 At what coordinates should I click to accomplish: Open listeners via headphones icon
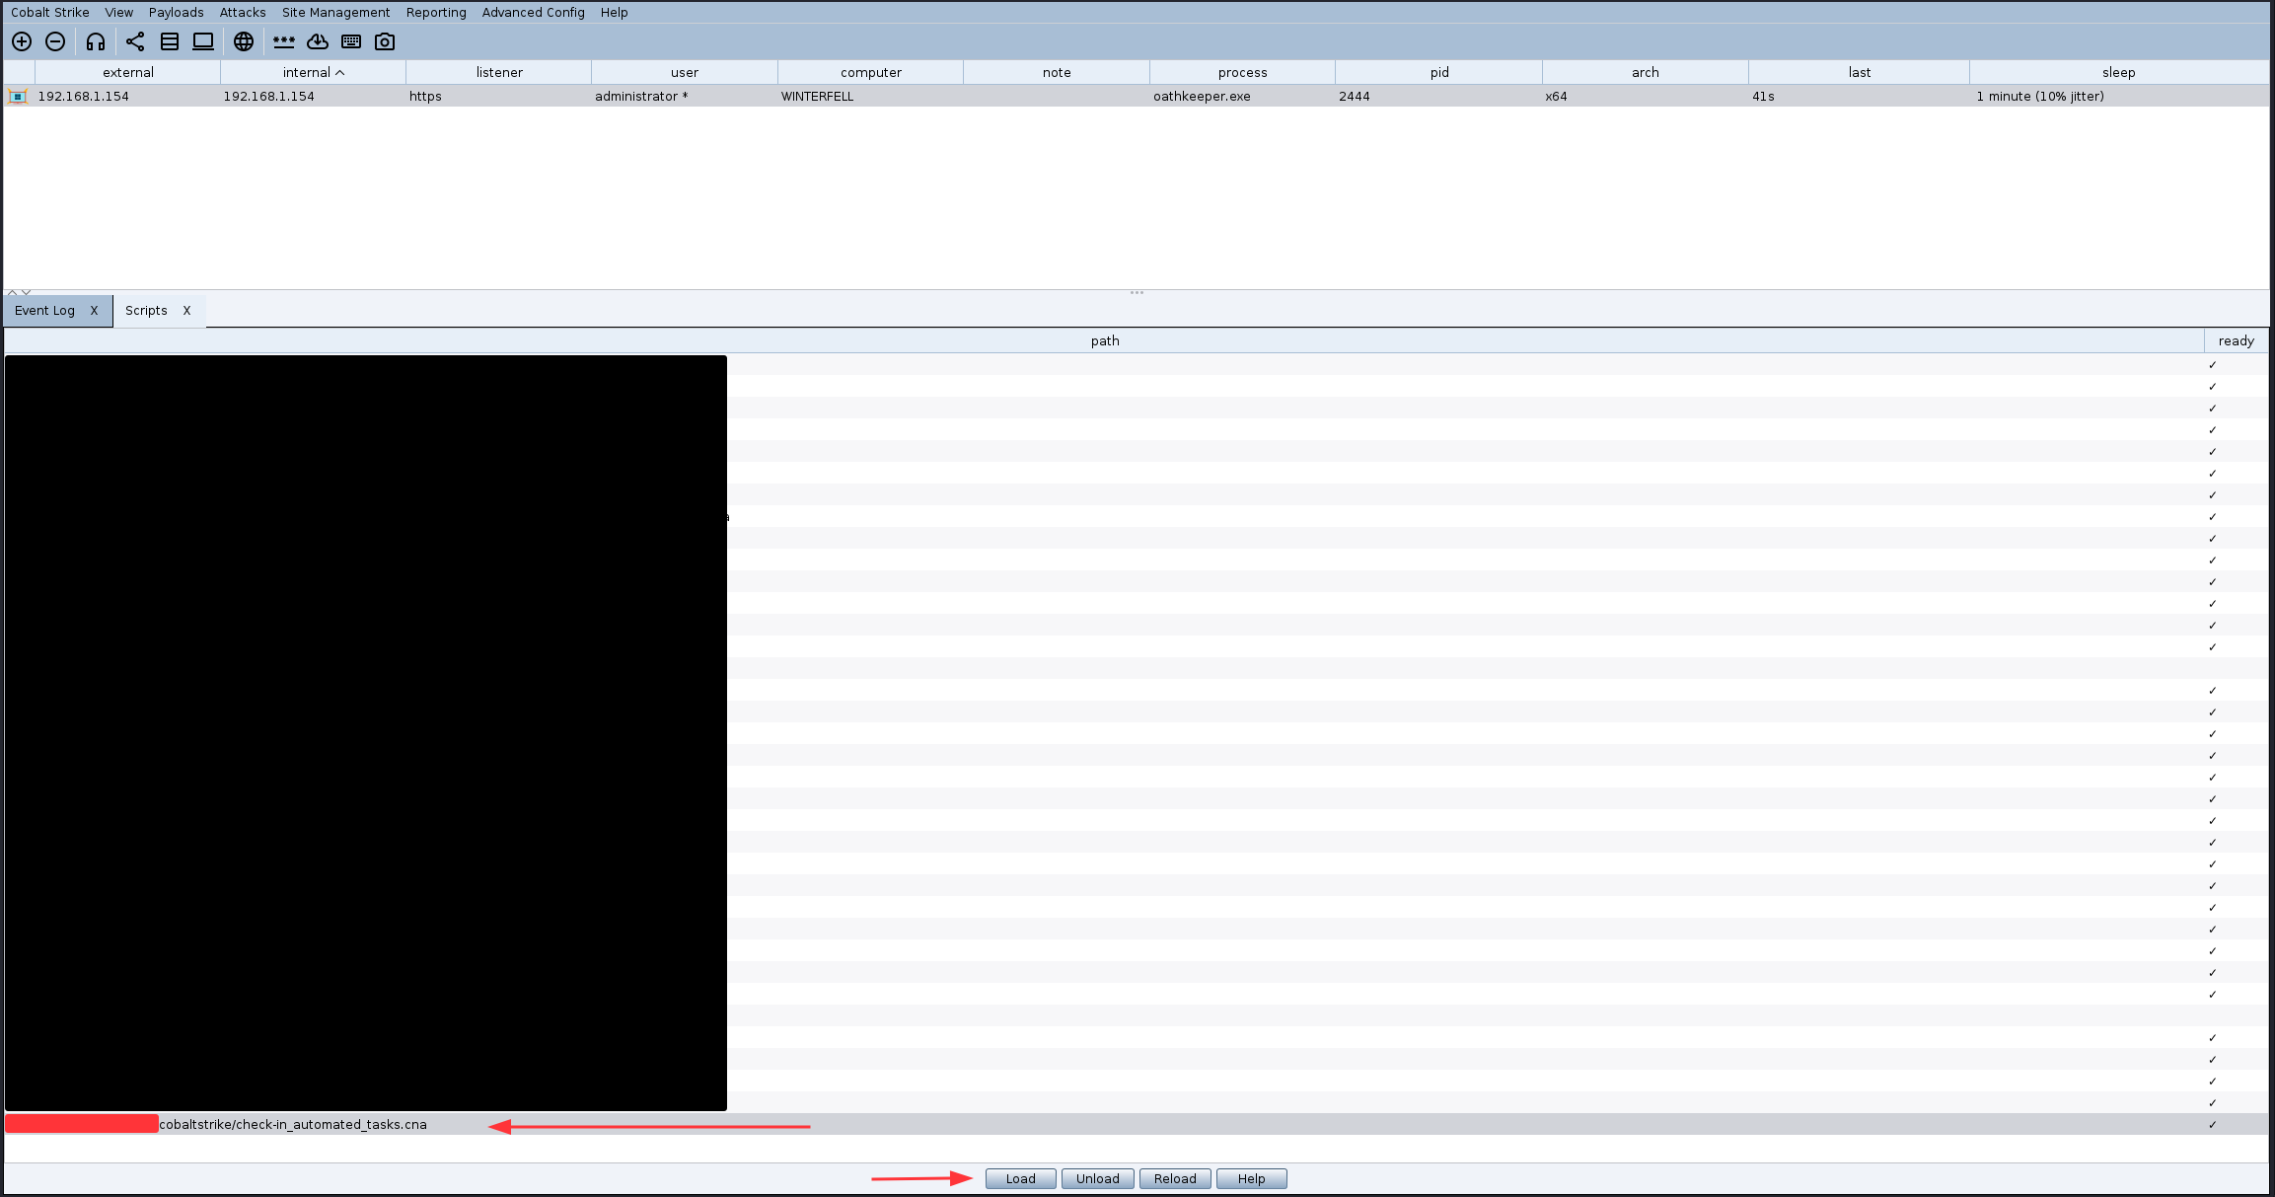point(95,41)
